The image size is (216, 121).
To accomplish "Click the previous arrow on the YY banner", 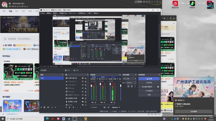I will (x=6, y=24).
